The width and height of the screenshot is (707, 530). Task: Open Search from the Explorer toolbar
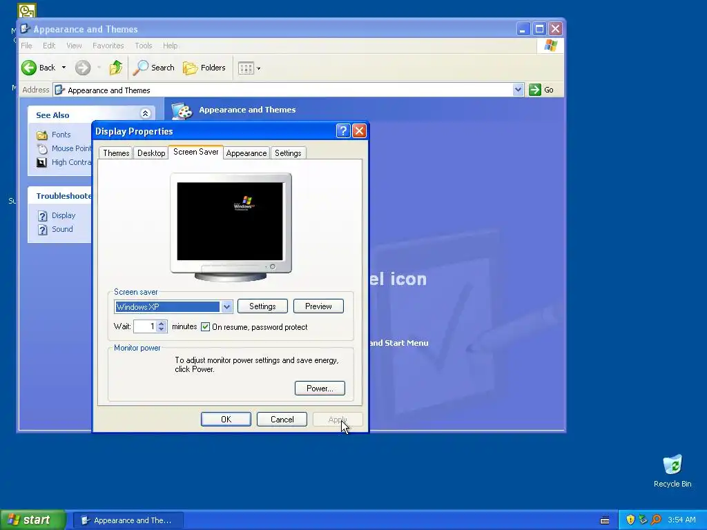point(154,68)
